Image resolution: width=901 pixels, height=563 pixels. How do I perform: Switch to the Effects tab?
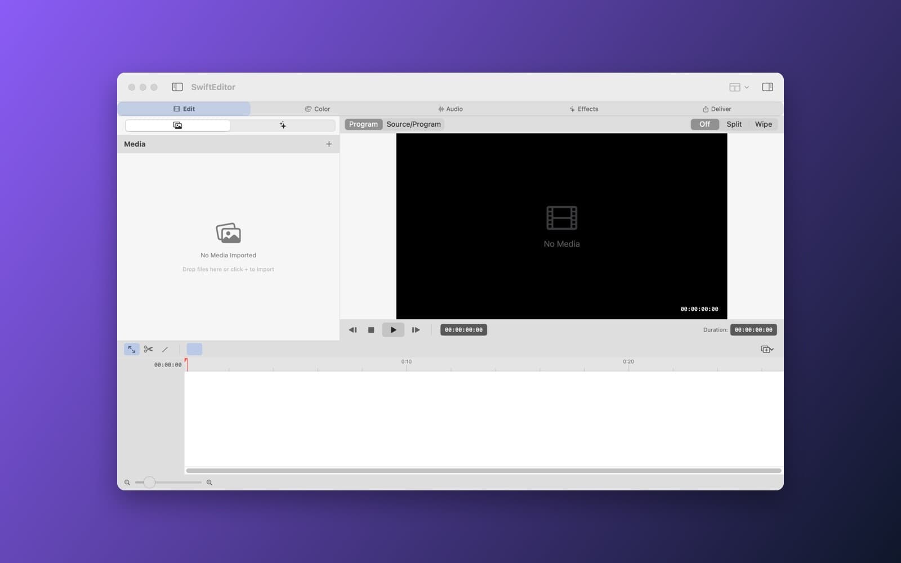(583, 109)
